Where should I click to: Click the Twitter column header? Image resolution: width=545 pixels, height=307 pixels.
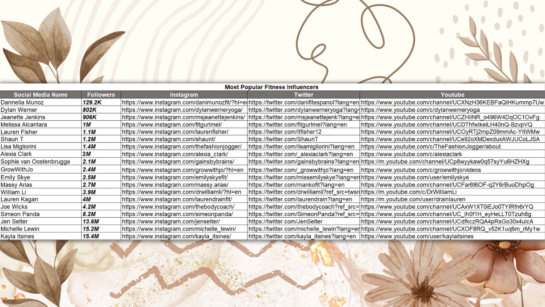coord(303,95)
